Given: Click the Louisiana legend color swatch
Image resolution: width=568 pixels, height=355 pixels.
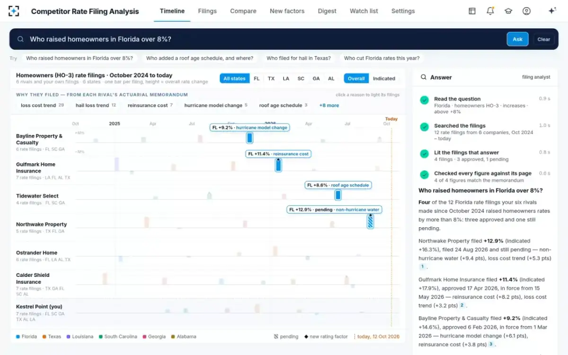Looking at the screenshot, I should point(68,337).
